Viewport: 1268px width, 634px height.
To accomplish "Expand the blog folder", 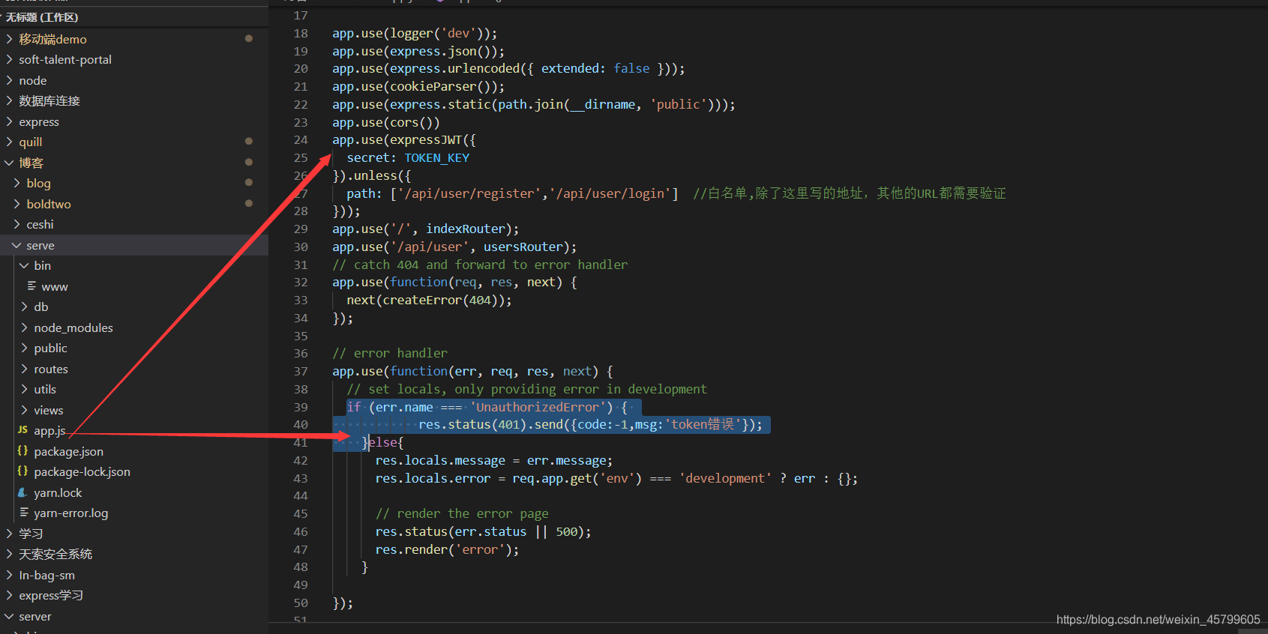I will point(16,183).
